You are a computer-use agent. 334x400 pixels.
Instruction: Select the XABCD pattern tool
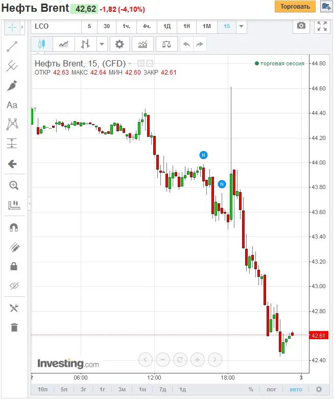[x=12, y=124]
